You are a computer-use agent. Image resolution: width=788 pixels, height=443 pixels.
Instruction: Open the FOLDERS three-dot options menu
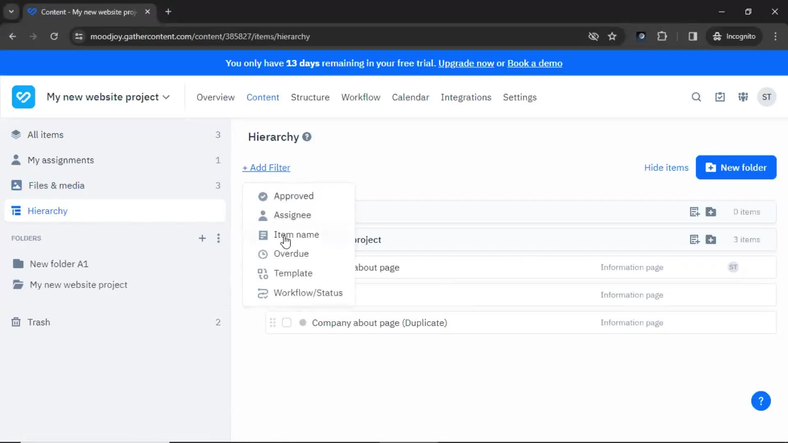pyautogui.click(x=218, y=238)
